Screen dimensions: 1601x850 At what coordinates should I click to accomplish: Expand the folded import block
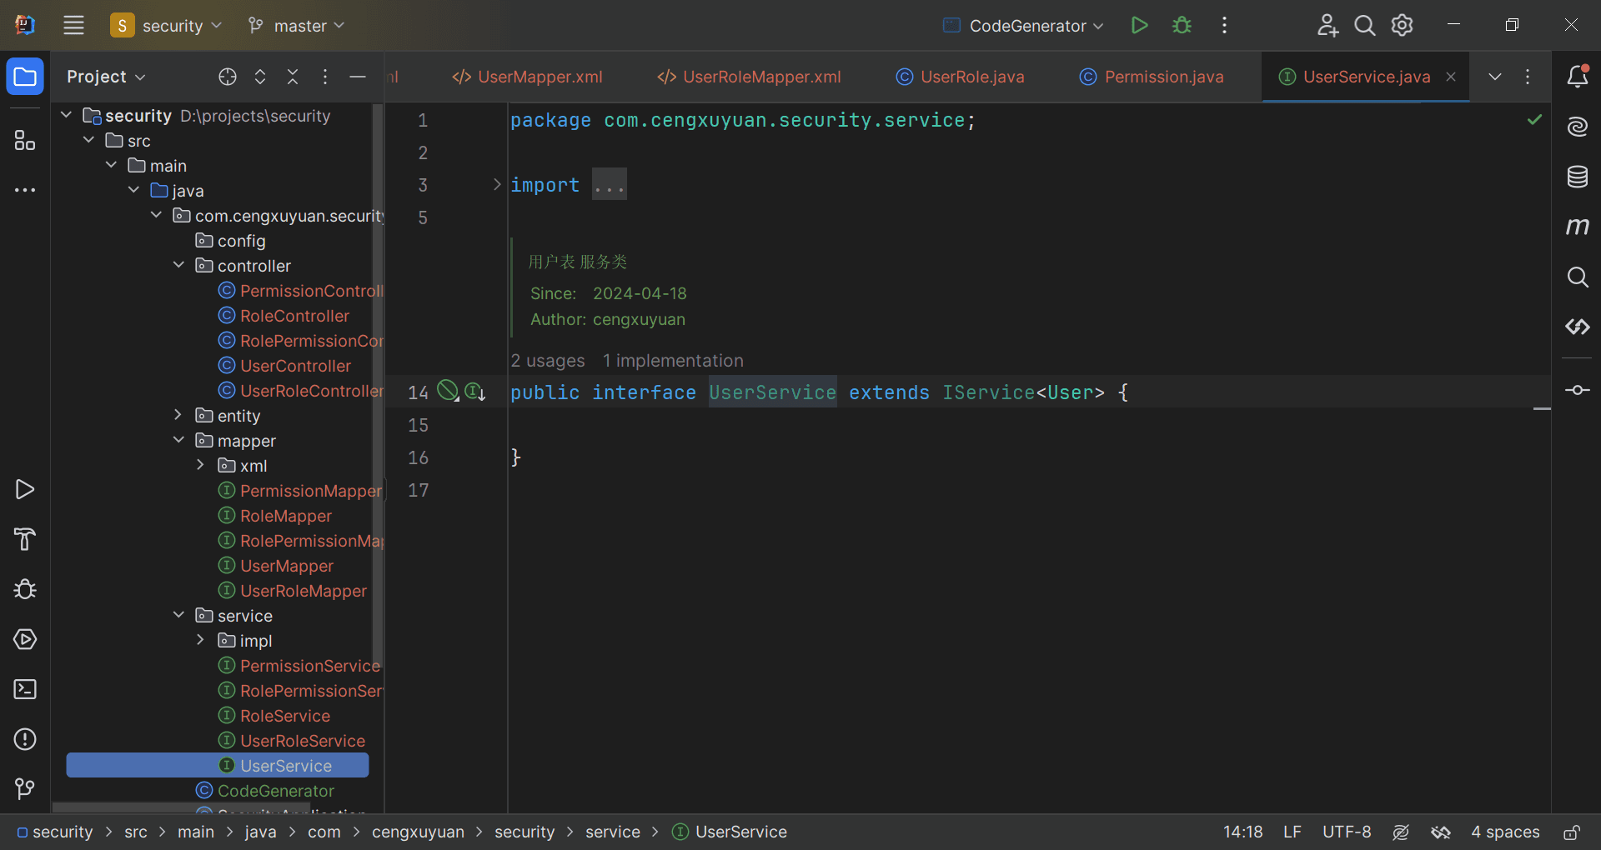496,184
